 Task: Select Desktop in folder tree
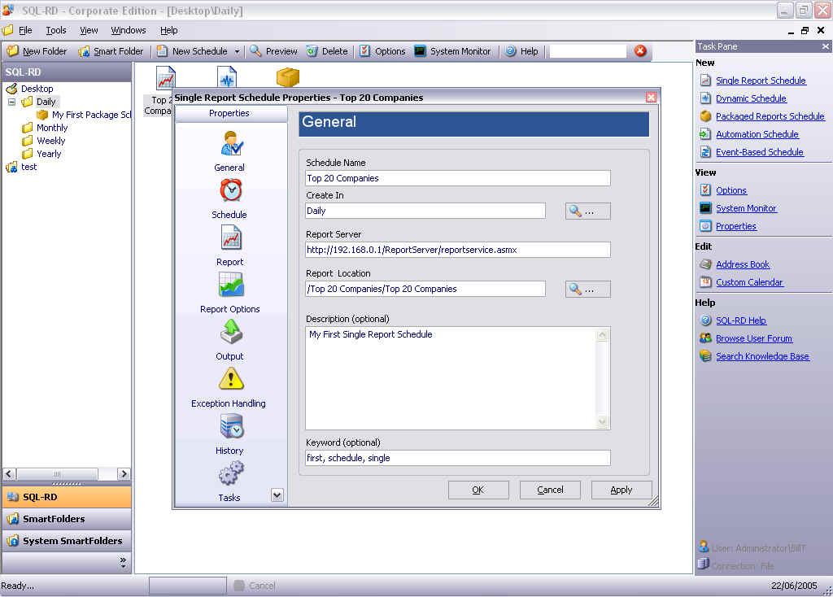[x=37, y=89]
